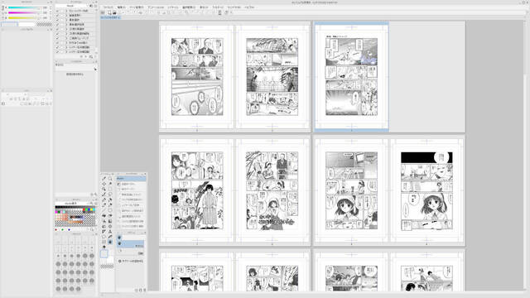Select the four-arrow Move layer tool
This screenshot has height=298, width=530.
[x=104, y=184]
